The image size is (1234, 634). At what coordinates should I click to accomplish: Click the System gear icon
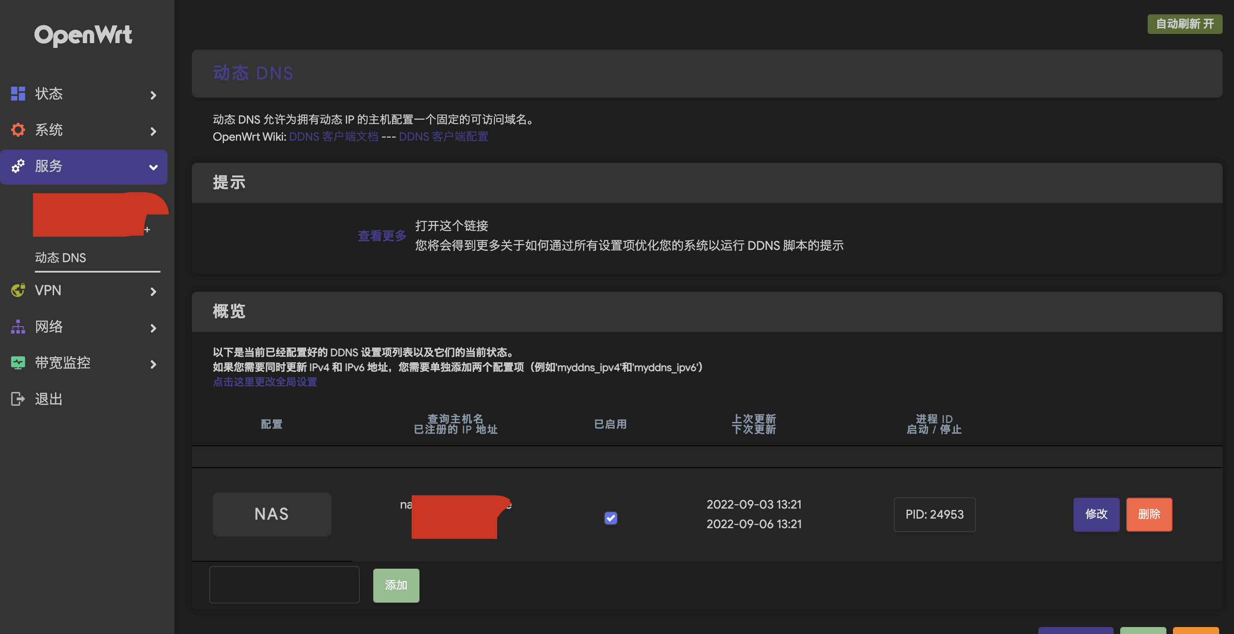(18, 130)
